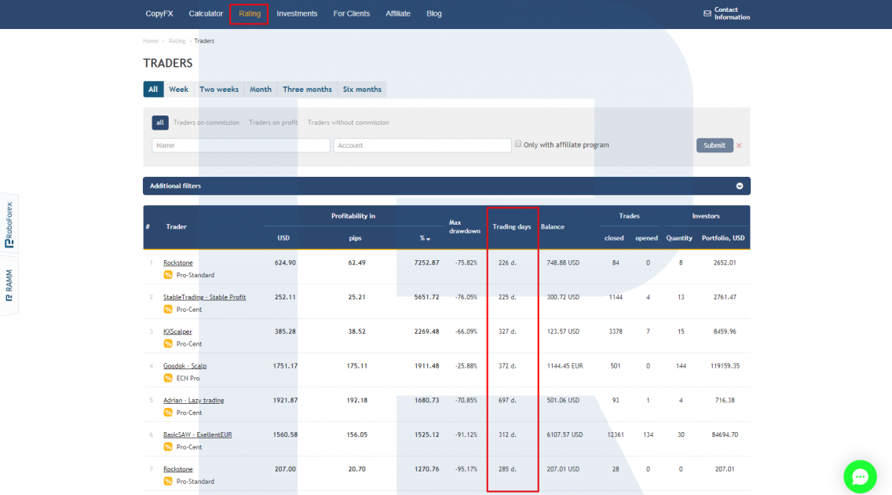Viewport: 892px width, 495px height.
Task: Open the Calculator menu item
Action: pyautogui.click(x=206, y=13)
